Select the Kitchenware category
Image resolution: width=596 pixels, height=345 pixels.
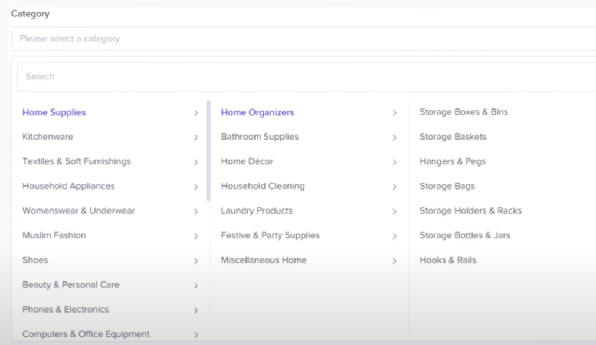[48, 137]
